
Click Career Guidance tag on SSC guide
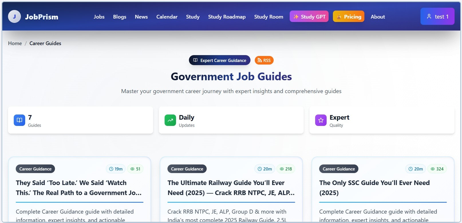(x=339, y=169)
